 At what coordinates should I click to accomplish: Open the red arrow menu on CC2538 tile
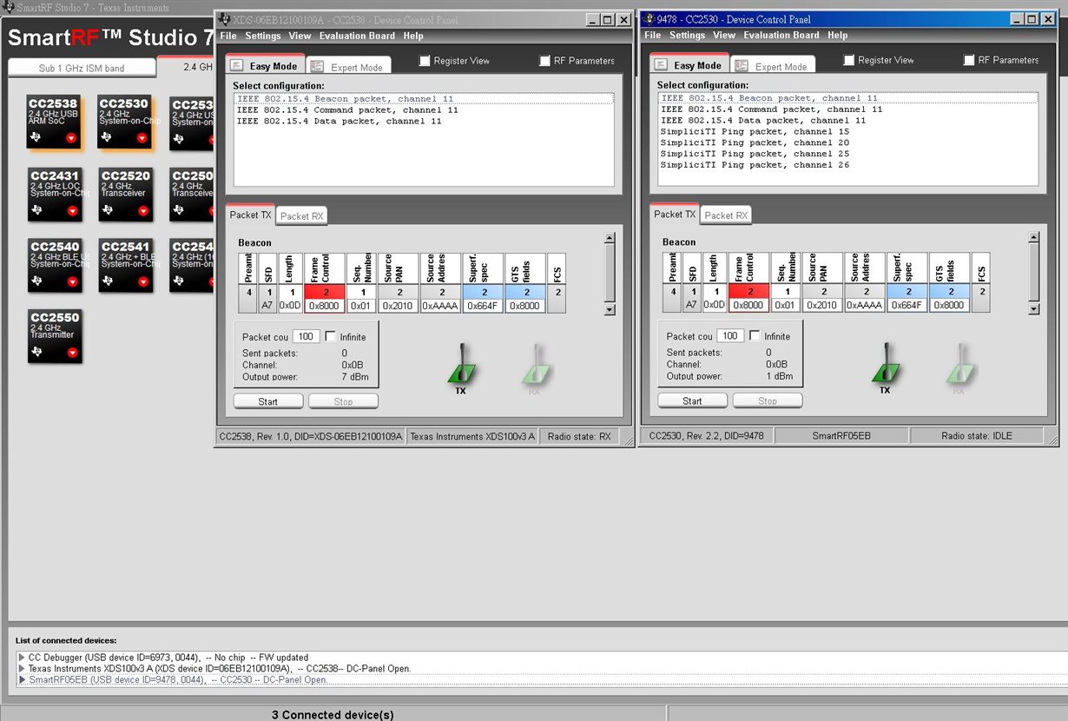(71, 138)
